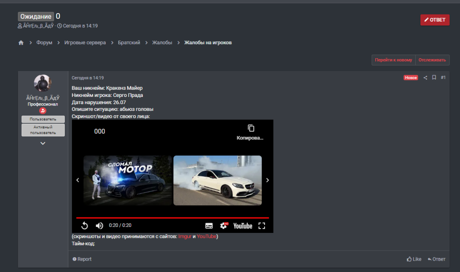Viewport: 460px width, 272px height.
Task: Click Перейти к новому button
Action: tap(394, 60)
